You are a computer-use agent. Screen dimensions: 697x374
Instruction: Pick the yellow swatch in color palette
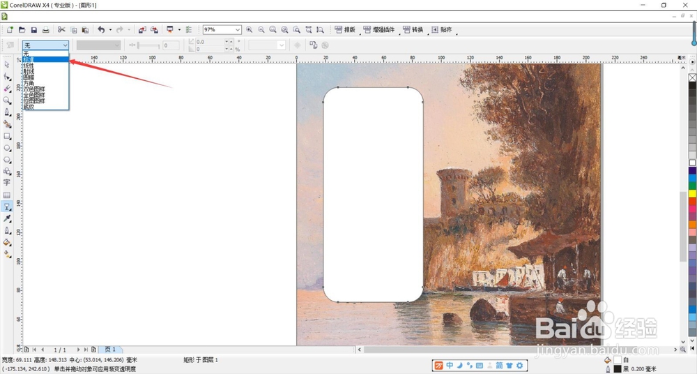[693, 194]
